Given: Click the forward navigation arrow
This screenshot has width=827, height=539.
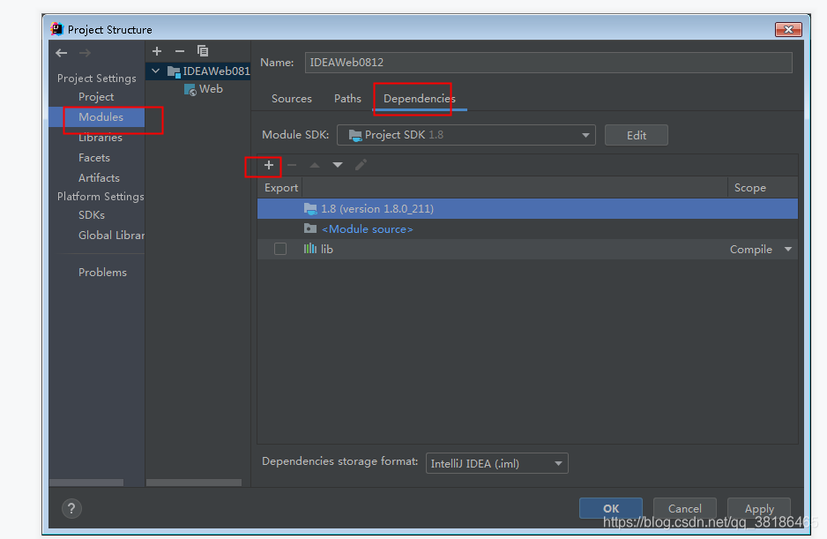Looking at the screenshot, I should 85,53.
